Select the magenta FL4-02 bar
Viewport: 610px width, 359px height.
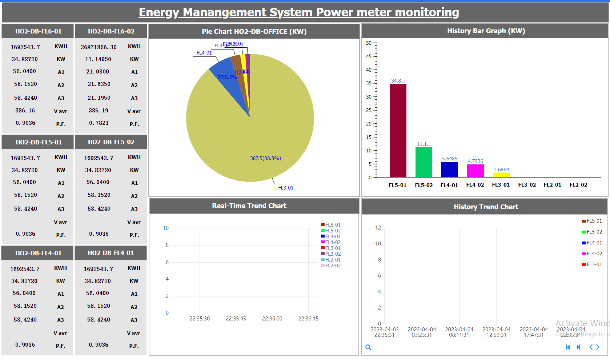tap(475, 171)
